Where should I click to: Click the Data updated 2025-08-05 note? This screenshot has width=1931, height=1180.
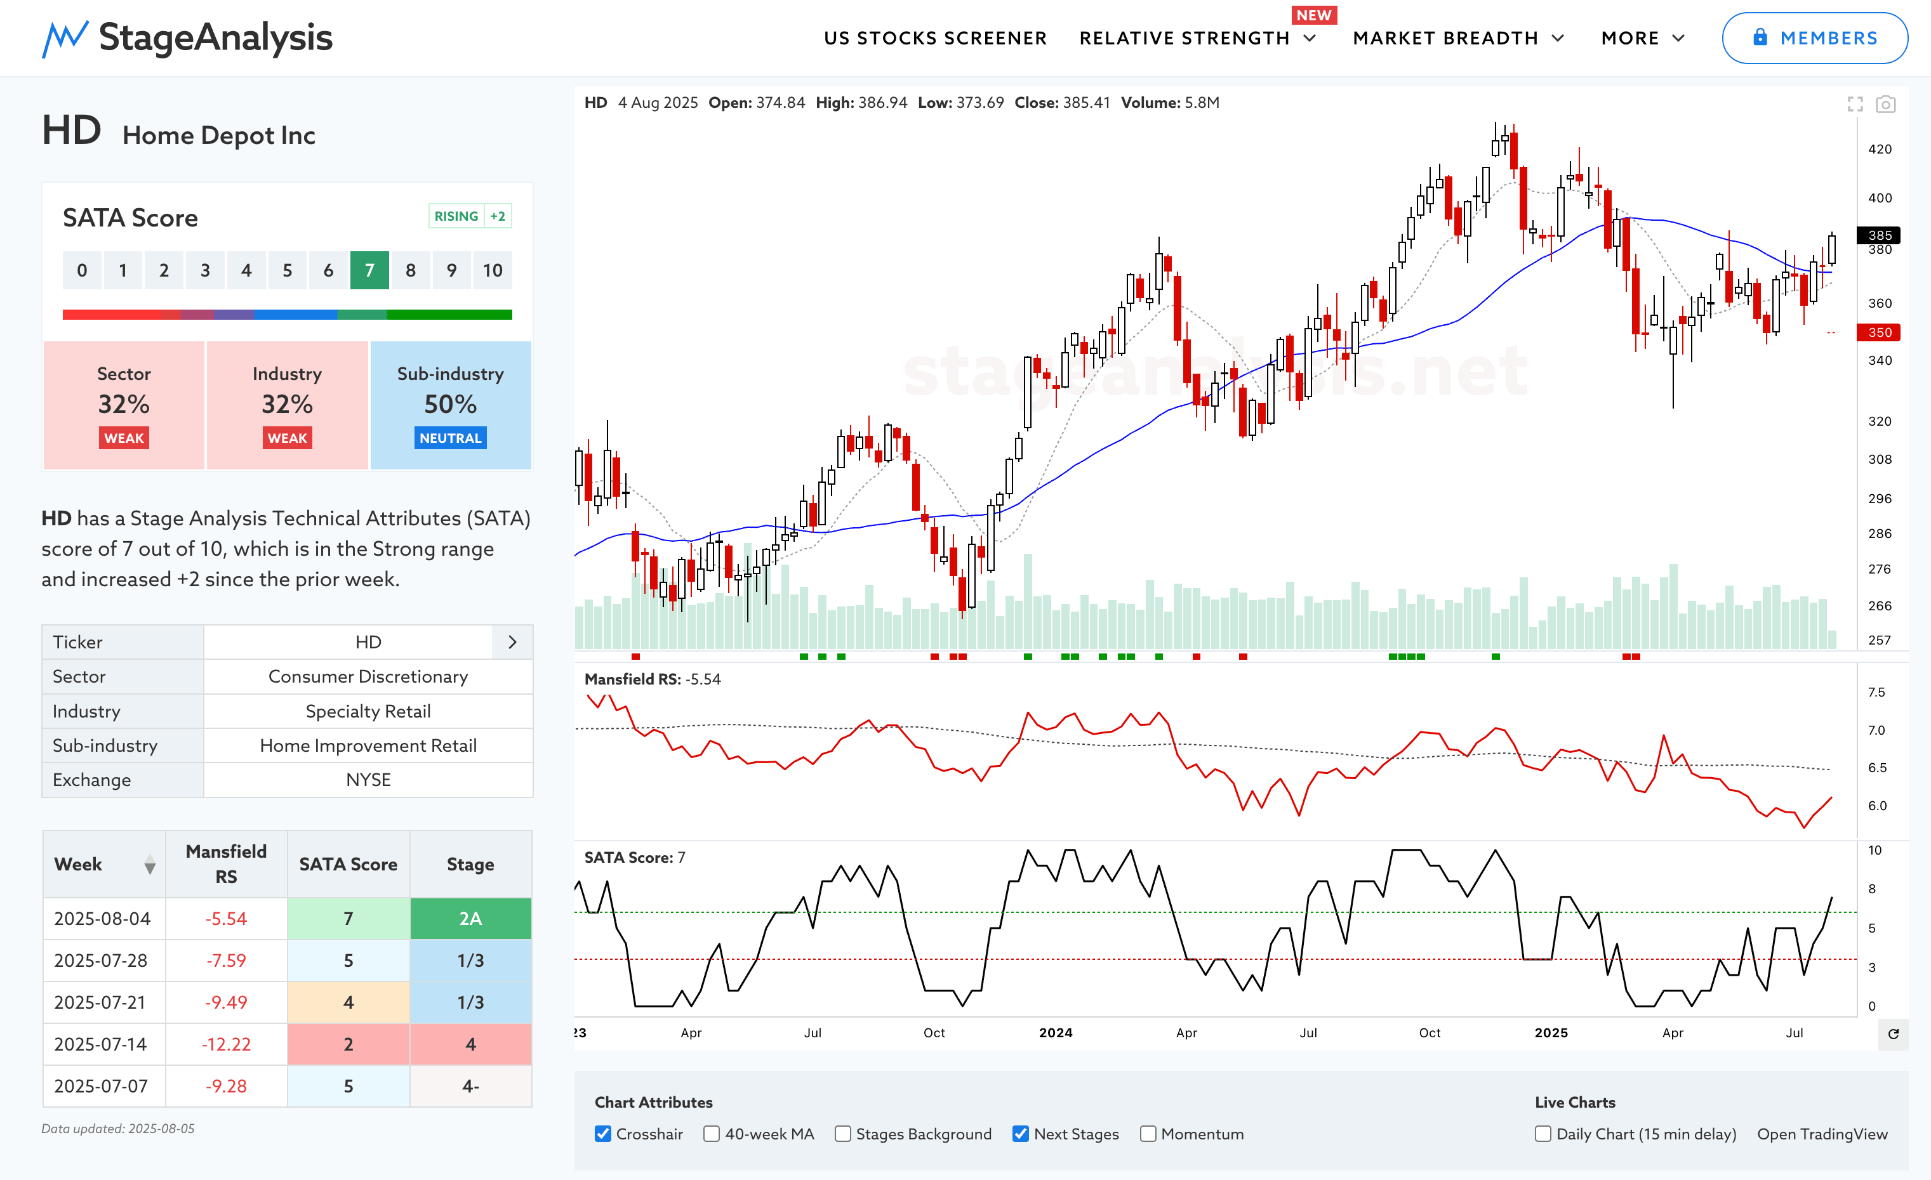click(x=118, y=1129)
